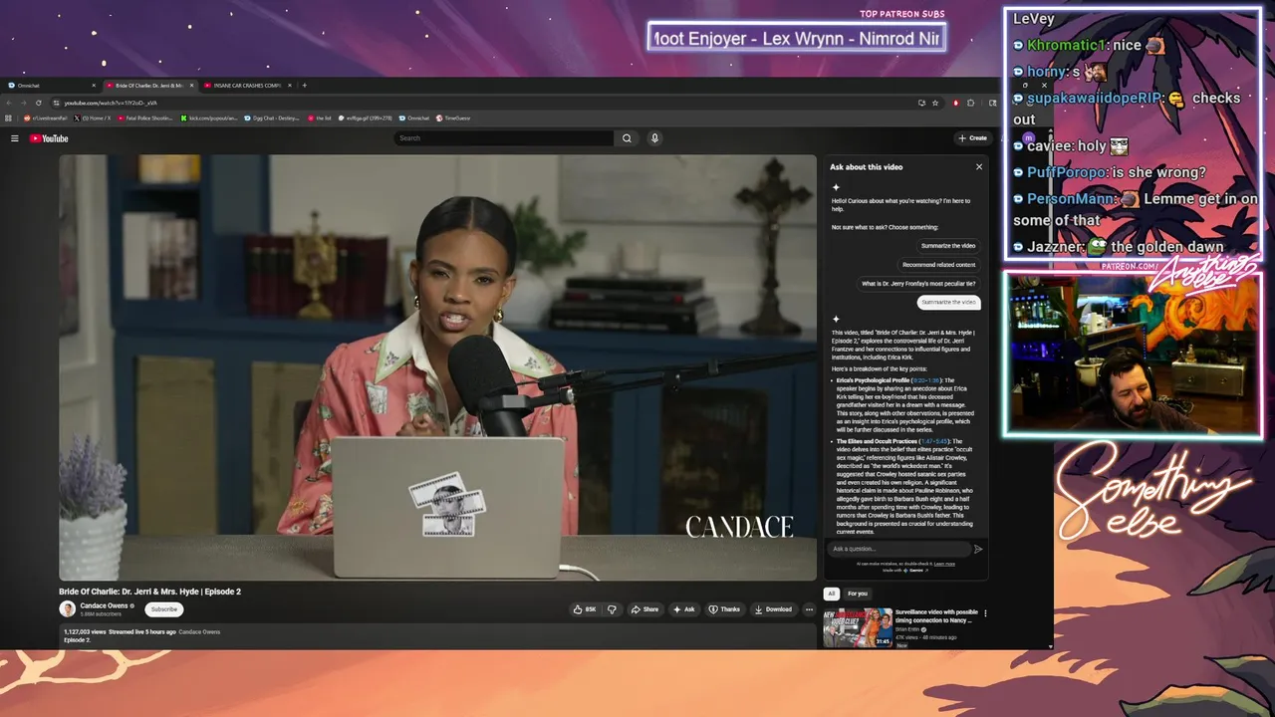The height and width of the screenshot is (717, 1275).
Task: Focus the Ask a question input field
Action: [898, 549]
